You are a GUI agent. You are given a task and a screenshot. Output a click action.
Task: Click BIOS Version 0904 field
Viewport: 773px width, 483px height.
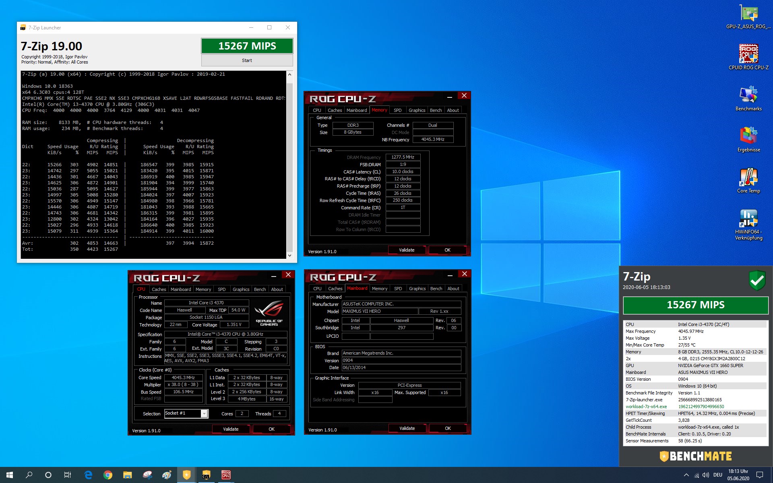coord(401,360)
